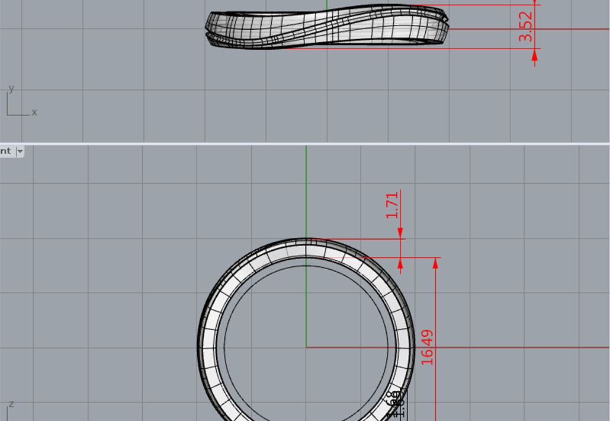Click the top arrowhead of 16.49 dimension

click(436, 264)
